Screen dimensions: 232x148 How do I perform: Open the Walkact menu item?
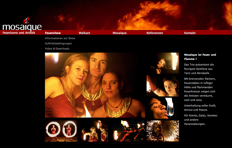click(84, 33)
